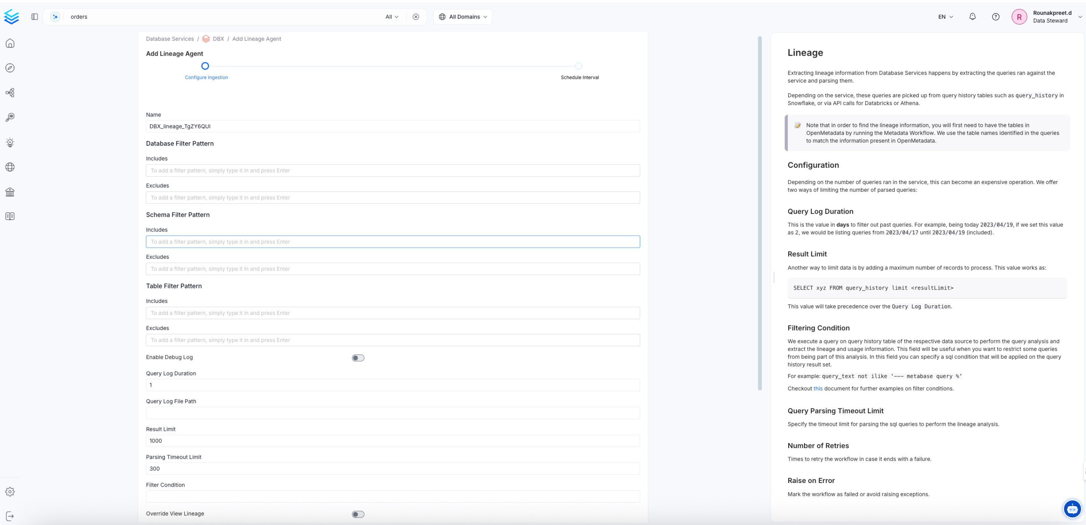Open the filter conditions 'this' document link
Screen dimensions: 1086x525
819,388
